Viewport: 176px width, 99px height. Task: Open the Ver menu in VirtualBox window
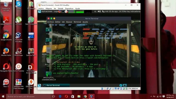point(55,9)
